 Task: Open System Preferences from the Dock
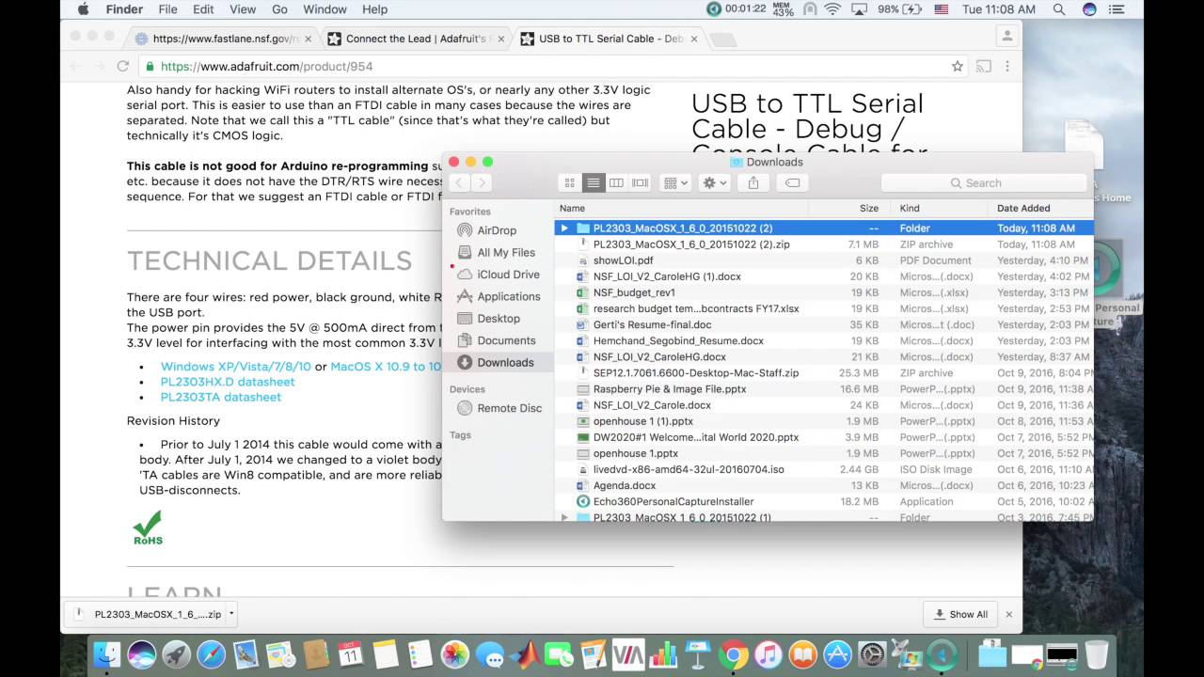tap(872, 654)
